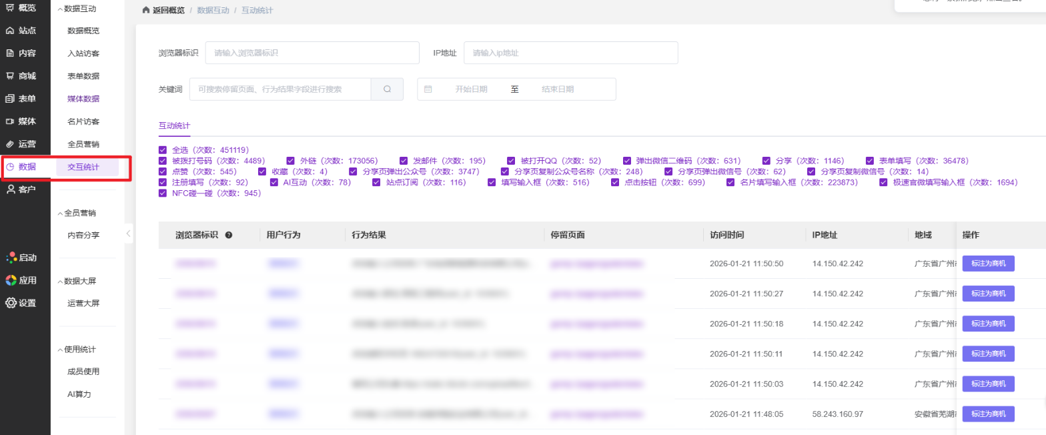Uncheck the 全选 checkbox
The width and height of the screenshot is (1046, 435).
tap(163, 150)
